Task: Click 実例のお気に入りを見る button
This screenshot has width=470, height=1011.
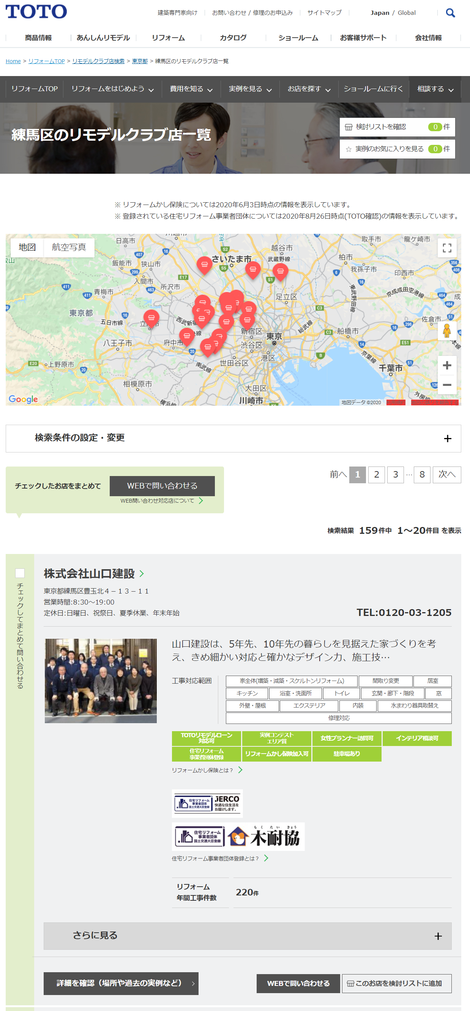Action: pos(397,149)
